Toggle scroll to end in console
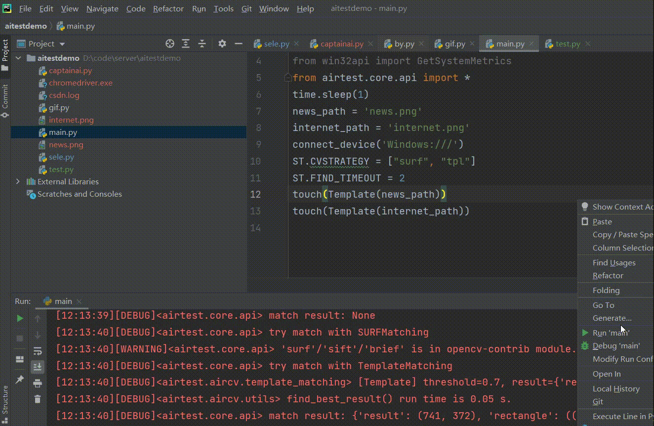654x426 pixels. tap(38, 367)
